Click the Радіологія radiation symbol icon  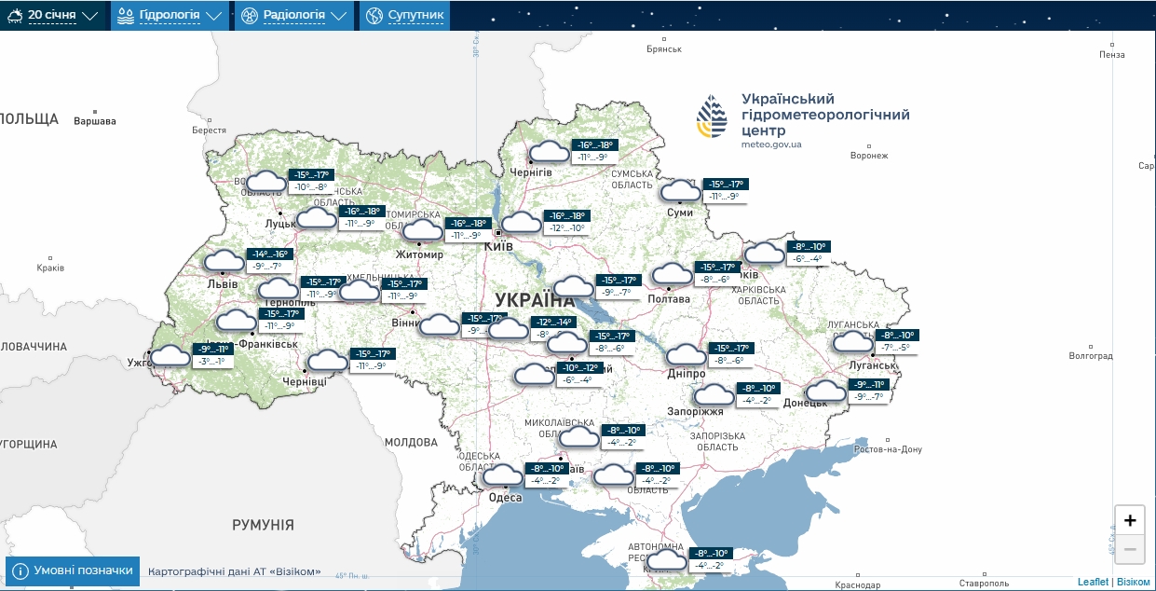(249, 16)
